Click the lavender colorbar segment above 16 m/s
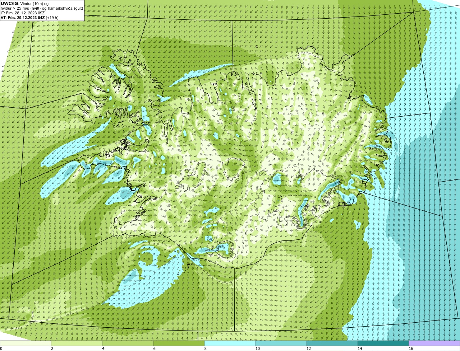460x351 pixels. point(434,343)
